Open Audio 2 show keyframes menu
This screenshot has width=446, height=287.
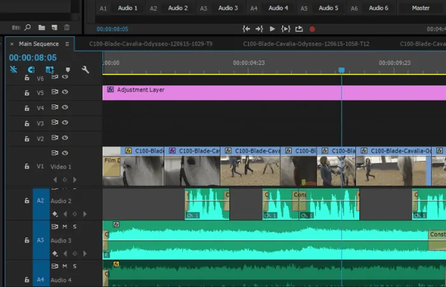pos(55,214)
